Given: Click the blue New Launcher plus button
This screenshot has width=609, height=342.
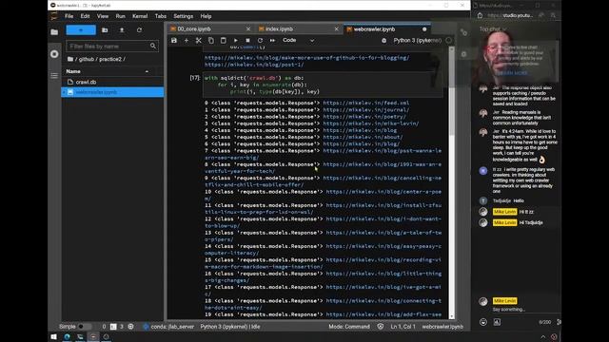Looking at the screenshot, I should tap(81, 30).
